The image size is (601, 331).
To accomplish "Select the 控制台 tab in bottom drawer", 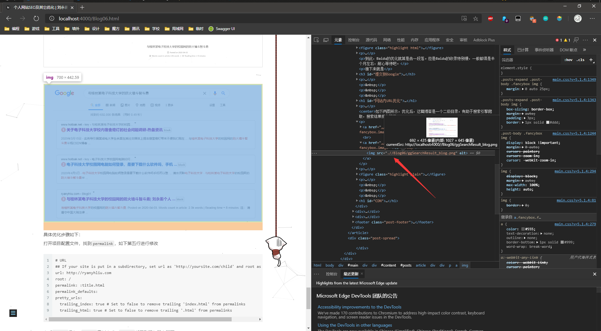I will pos(331,274).
